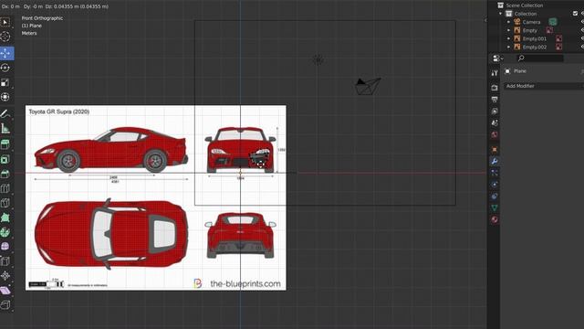Click the Plane object name in properties
Image resolution: width=584 pixels, height=329 pixels.
tap(520, 71)
